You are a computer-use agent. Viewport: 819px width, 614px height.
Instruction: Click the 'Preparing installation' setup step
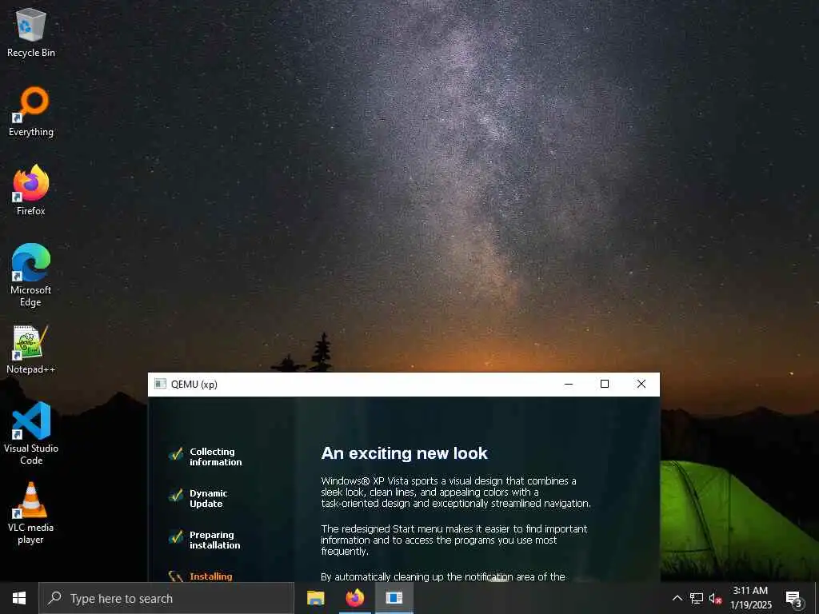pyautogui.click(x=214, y=540)
